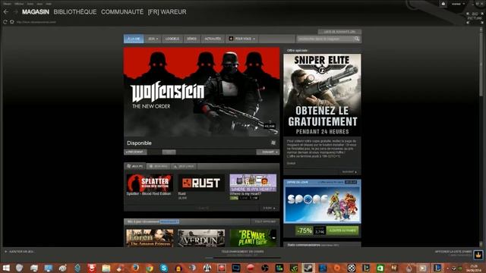Screen dimensions: 486x273
Task: Click the search magnifier in the store search box
Action: pos(357,39)
